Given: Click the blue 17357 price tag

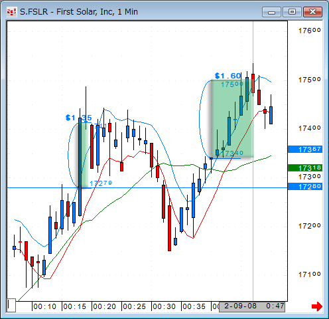Looking at the screenshot, I should pos(305,150).
